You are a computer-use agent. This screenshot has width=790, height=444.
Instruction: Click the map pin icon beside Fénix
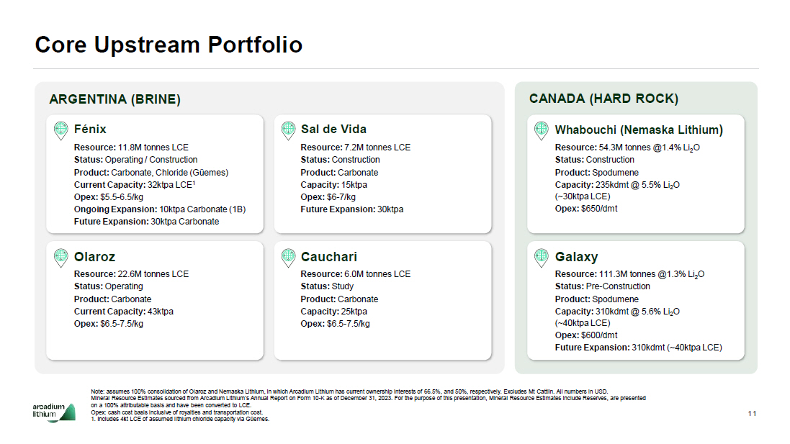point(61,130)
